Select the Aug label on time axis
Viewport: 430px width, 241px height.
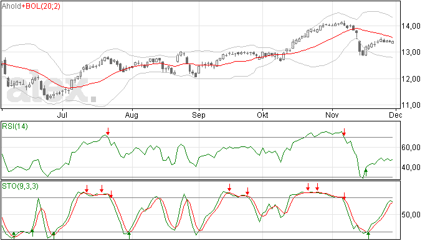tap(131, 115)
